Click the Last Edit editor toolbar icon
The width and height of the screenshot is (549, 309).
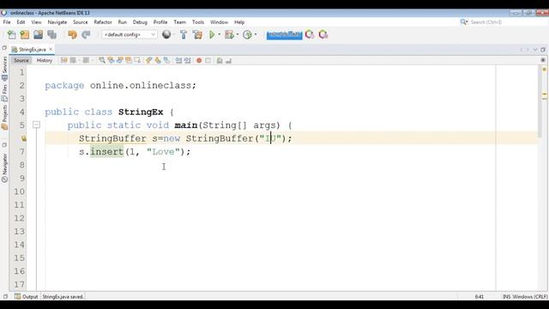click(64, 61)
